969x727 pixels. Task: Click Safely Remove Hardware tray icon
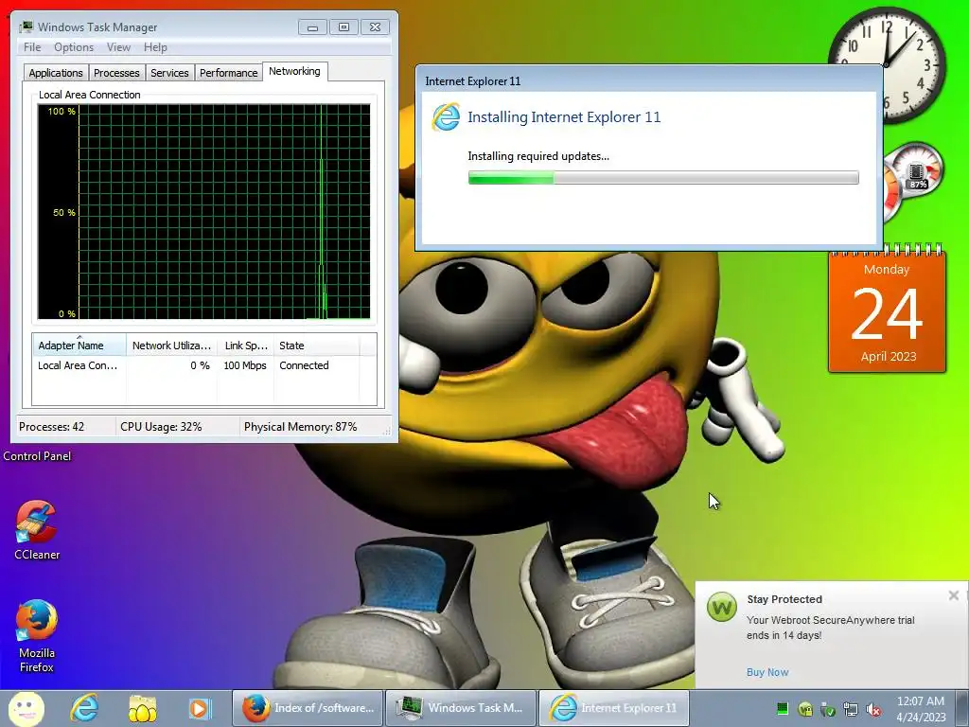[x=827, y=709]
